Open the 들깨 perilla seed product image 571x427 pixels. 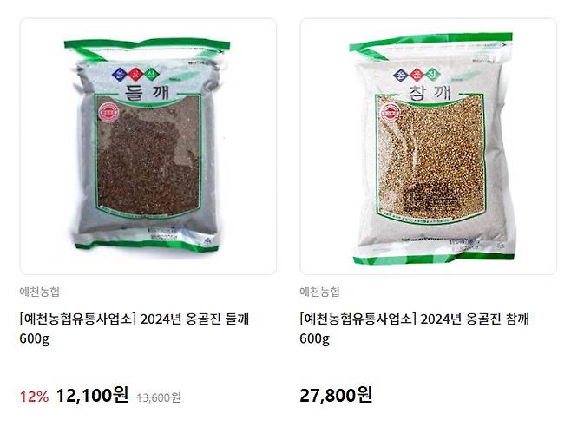[148, 147]
